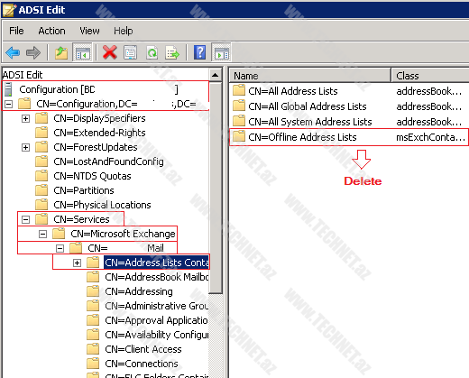469x378 pixels.
Task: Click the Configuration server icon in tree
Action: [8, 89]
